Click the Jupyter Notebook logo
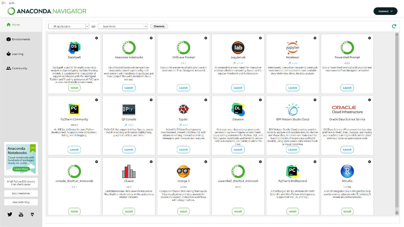The height and width of the screenshot is (227, 404). (293, 48)
